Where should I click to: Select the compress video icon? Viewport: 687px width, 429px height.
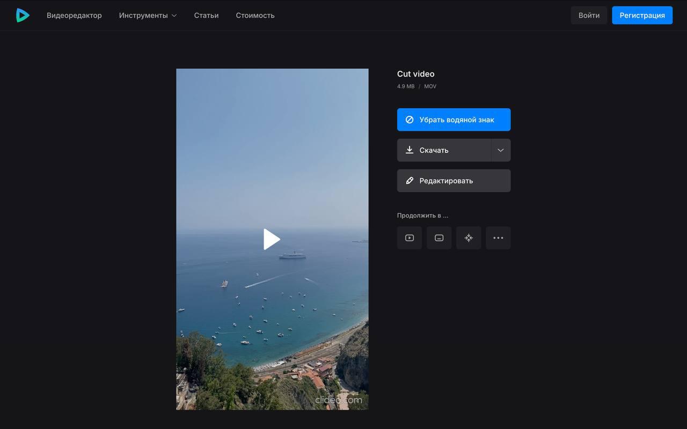pos(469,238)
